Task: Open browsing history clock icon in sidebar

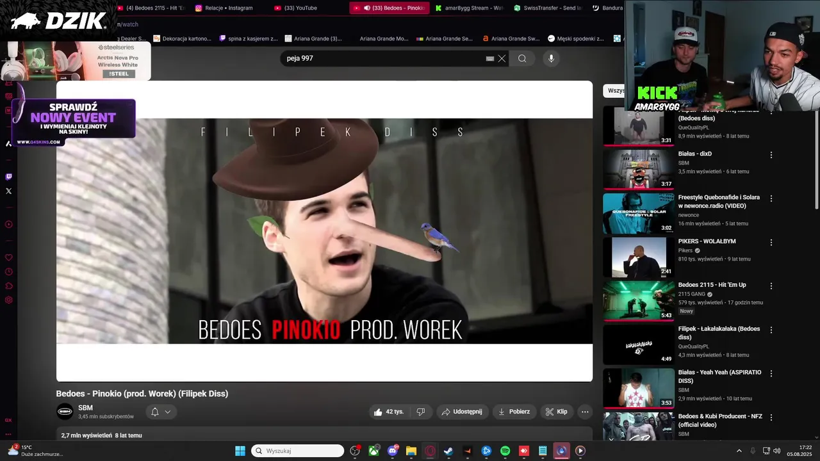Action: [8, 271]
